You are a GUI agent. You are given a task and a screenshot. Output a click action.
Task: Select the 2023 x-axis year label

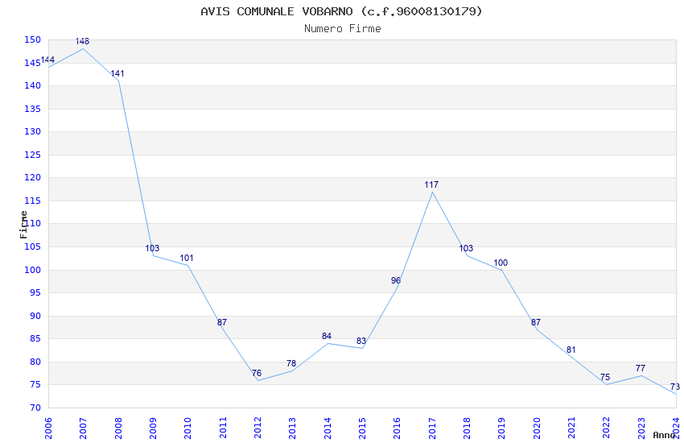coord(641,429)
